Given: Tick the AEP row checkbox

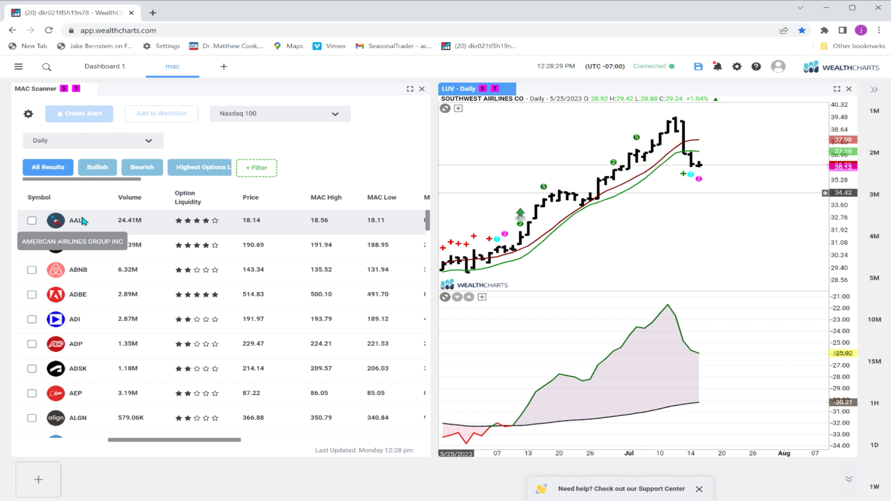Looking at the screenshot, I should tap(32, 393).
